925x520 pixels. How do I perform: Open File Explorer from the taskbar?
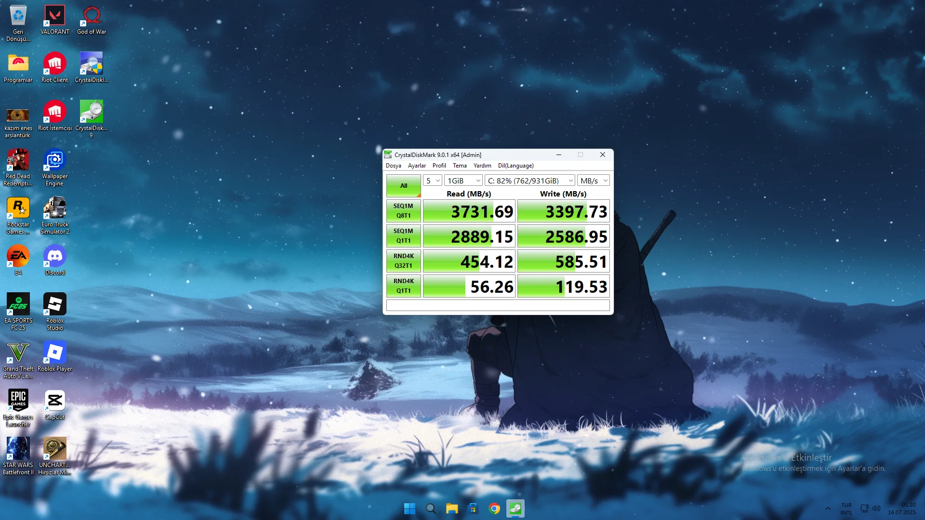pyautogui.click(x=451, y=508)
